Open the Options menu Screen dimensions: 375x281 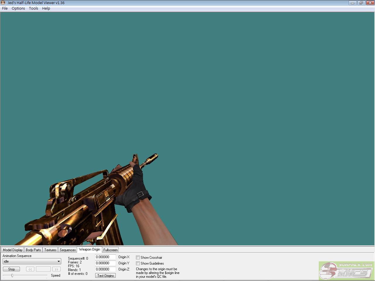click(x=18, y=8)
